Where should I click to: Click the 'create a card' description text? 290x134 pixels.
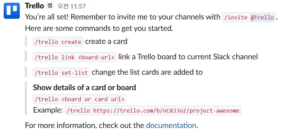pyautogui.click(x=106, y=42)
